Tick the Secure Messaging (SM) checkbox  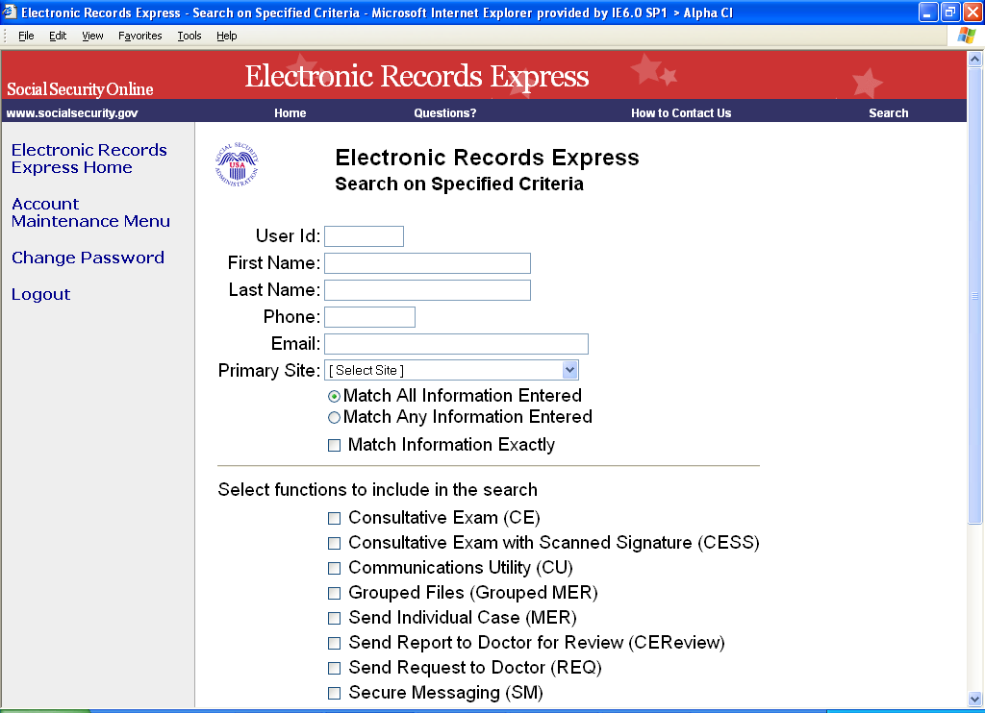coord(334,694)
